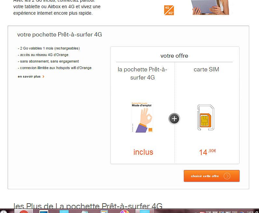Choose the offer with 'choisir cette offre'

pyautogui.click(x=211, y=176)
